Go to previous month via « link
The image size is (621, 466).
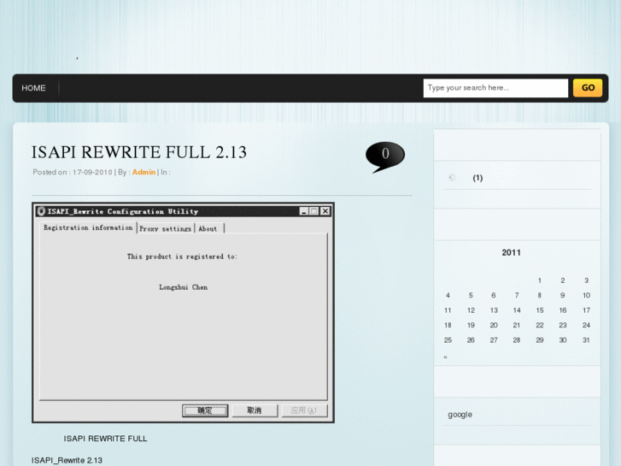click(x=446, y=357)
